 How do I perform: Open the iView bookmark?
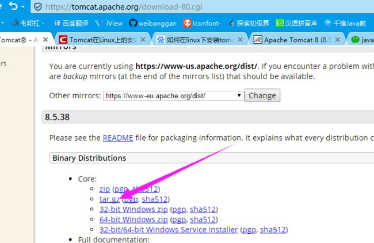coord(109,23)
